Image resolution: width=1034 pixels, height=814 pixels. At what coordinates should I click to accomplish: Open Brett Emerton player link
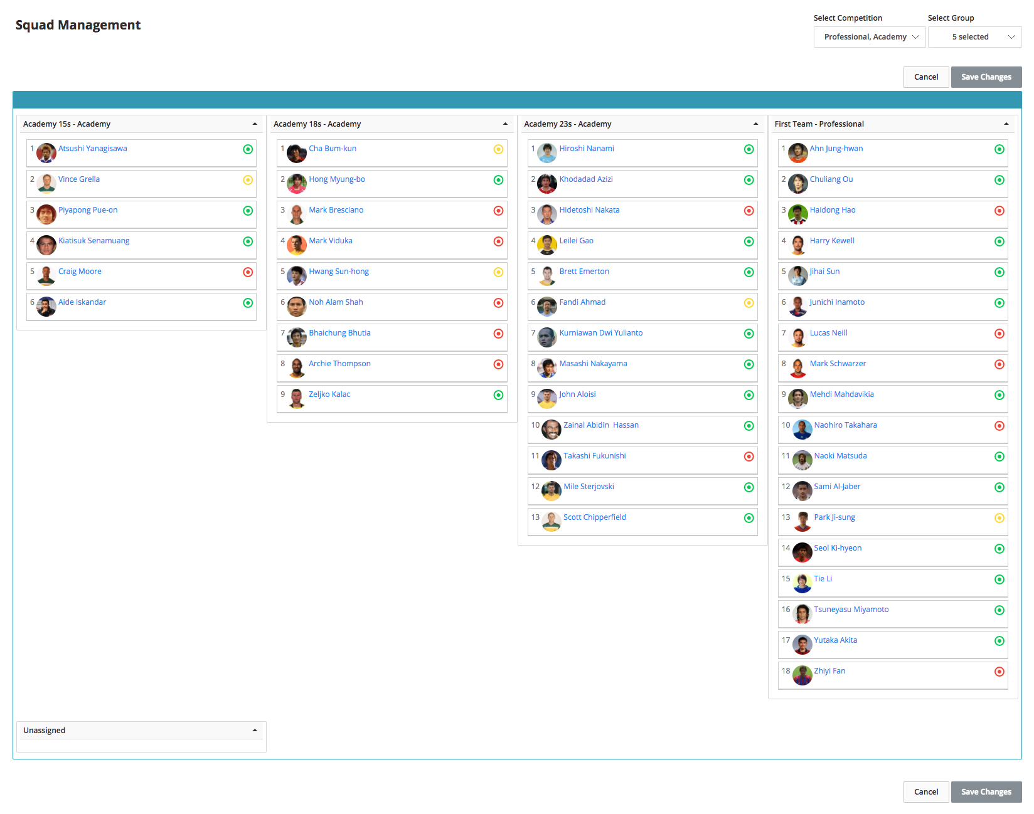[584, 272]
